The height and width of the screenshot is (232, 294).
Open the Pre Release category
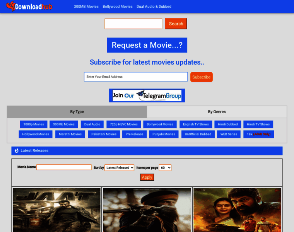135,134
